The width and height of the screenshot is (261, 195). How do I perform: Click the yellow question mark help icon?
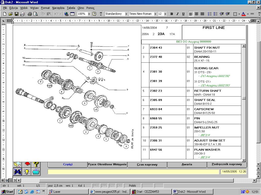click(36, 164)
